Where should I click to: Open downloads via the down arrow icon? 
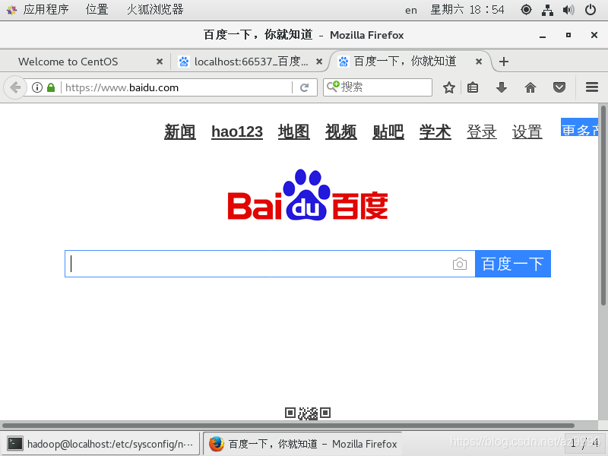pyautogui.click(x=502, y=87)
